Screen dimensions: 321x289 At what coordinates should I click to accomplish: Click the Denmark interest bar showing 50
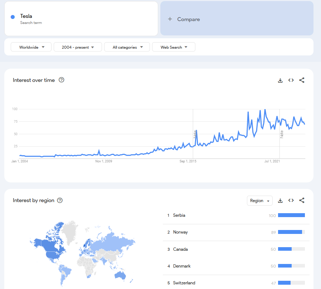point(291,266)
